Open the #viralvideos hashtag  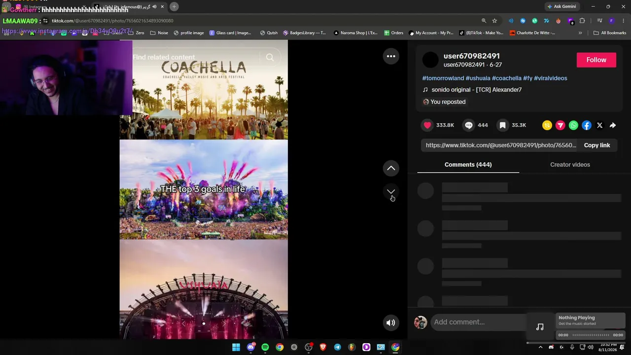click(551, 78)
